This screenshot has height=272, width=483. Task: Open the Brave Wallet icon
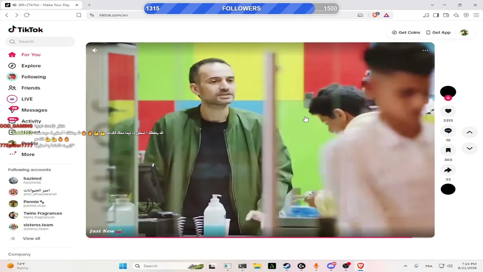446,15
